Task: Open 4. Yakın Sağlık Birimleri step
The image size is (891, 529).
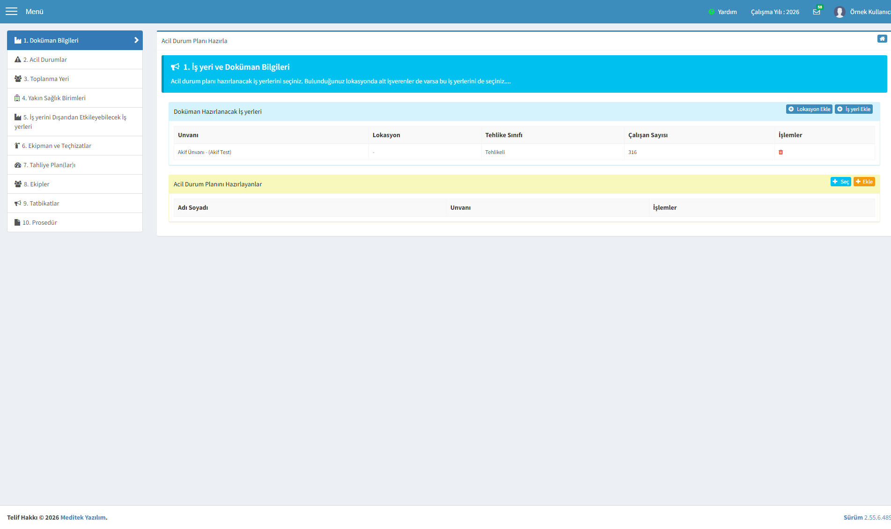Action: pos(75,98)
